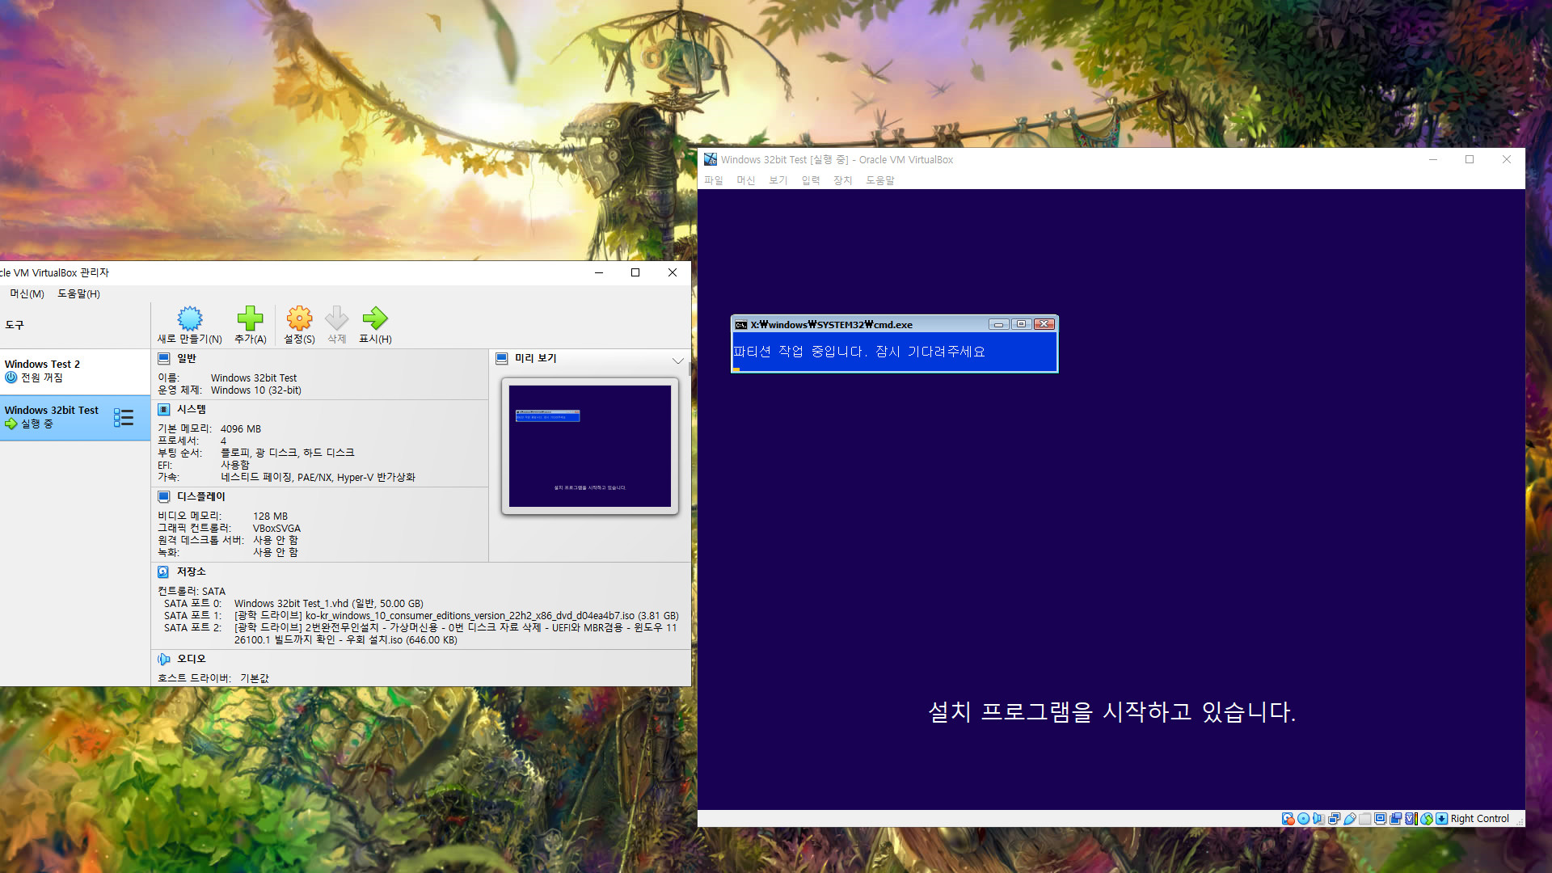Click the details pane vertical scrollbar
This screenshot has height=873, width=1552.
pos(689,369)
